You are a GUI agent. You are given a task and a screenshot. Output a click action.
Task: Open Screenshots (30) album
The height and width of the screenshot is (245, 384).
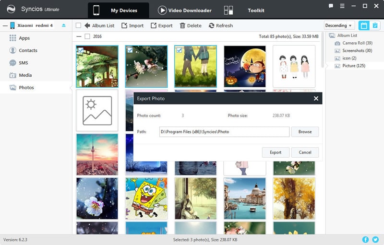[x=357, y=51]
